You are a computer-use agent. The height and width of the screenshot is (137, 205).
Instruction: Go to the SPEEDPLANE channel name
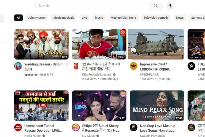tap(149, 75)
